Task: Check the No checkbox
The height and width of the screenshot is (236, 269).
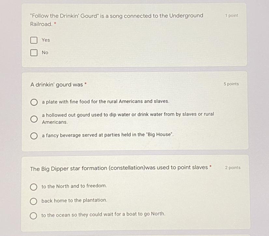Action: point(34,53)
